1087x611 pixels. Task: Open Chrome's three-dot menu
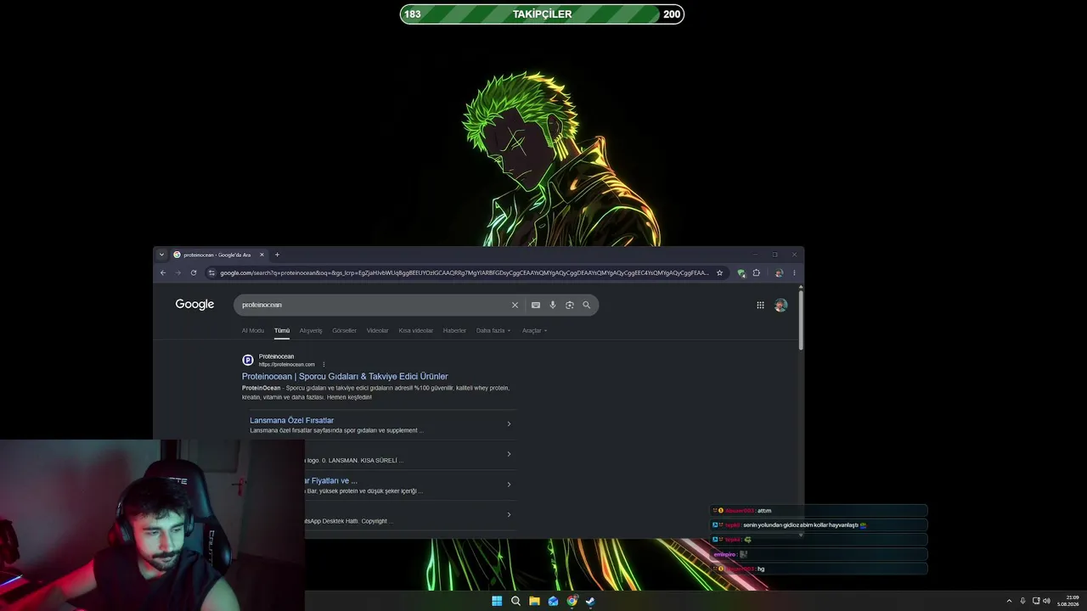coord(794,272)
